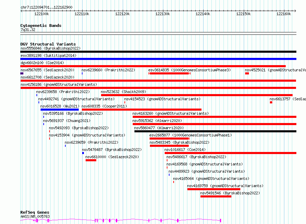Click the dgv6602n100 red variant bar
The image size is (306, 224).
pyautogui.click(x=153, y=66)
